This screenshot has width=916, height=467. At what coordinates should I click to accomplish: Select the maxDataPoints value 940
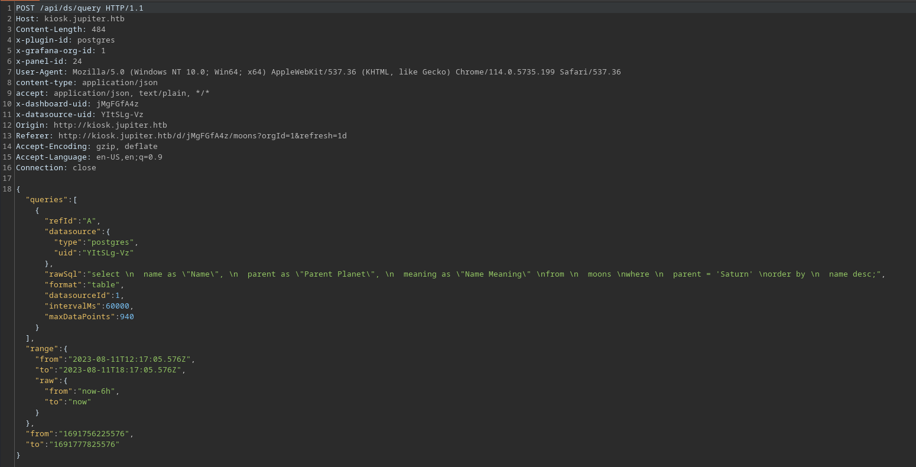pos(126,316)
